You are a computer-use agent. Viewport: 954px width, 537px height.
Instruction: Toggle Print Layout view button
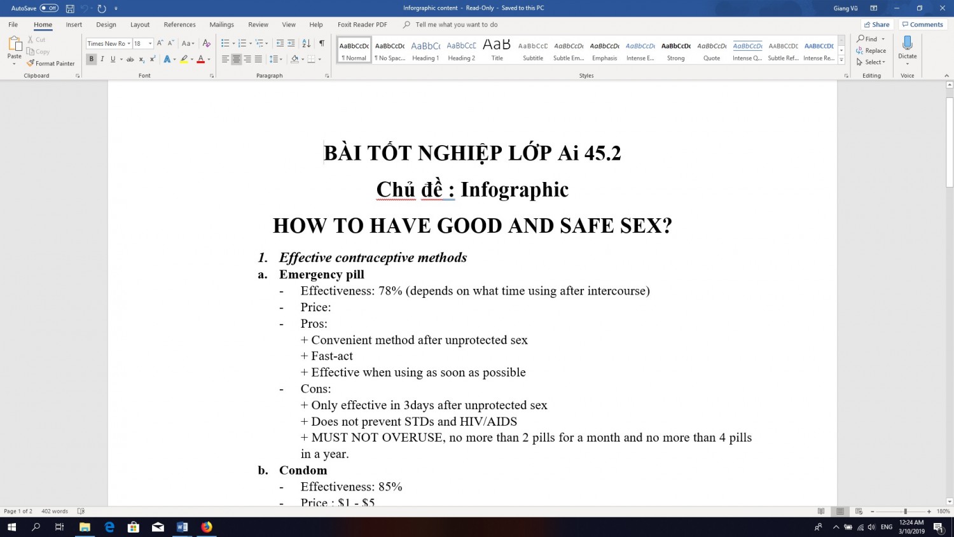pyautogui.click(x=840, y=511)
